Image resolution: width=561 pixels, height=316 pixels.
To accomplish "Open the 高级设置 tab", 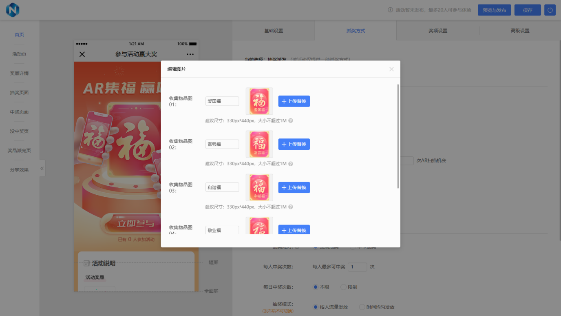I will tap(519, 30).
